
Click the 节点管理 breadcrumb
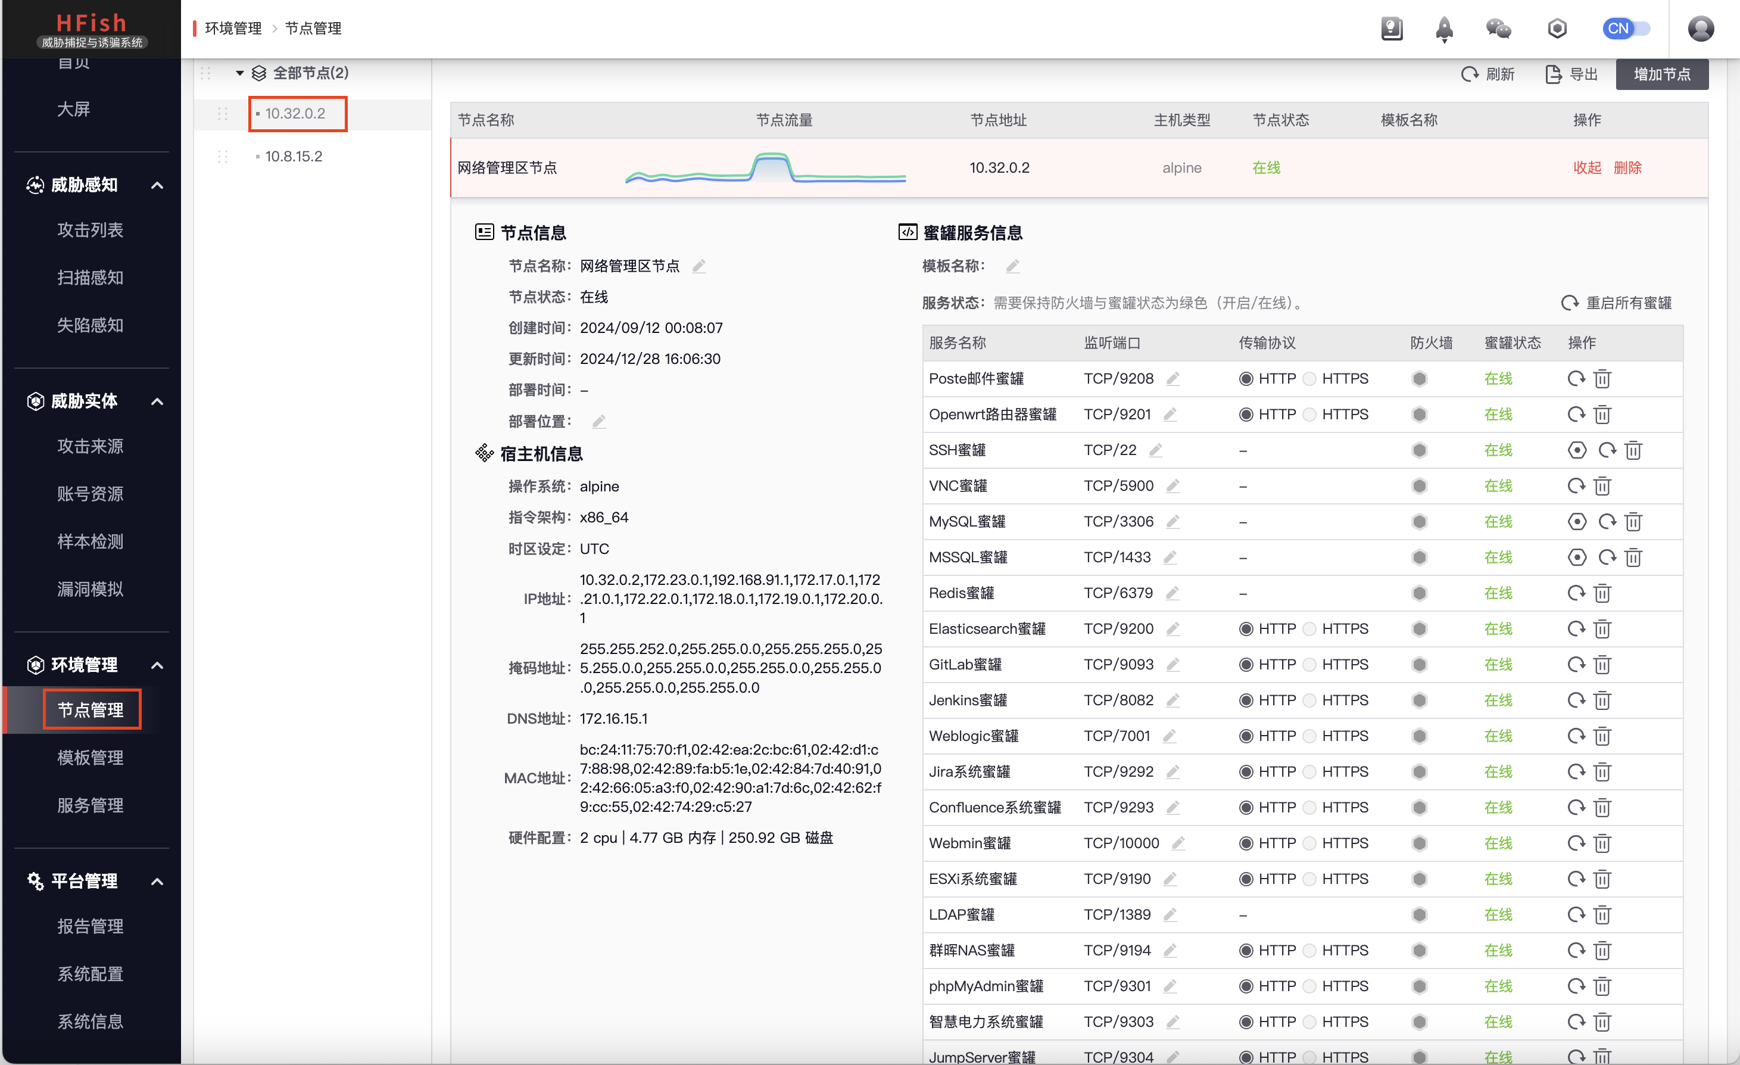(313, 29)
